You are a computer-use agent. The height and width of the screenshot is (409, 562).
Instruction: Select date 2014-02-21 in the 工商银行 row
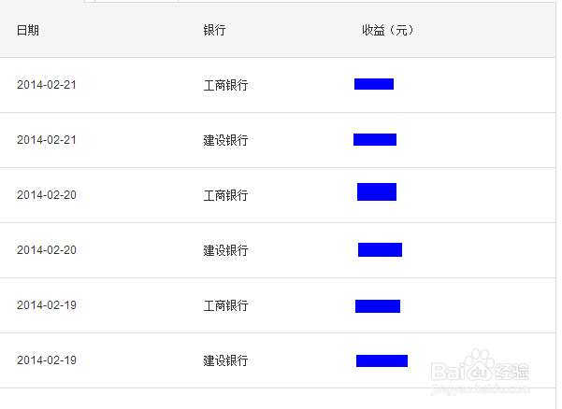pyautogui.click(x=47, y=85)
